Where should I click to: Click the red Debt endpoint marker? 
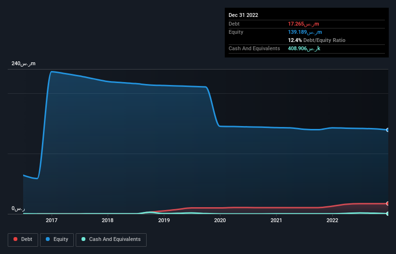[x=388, y=203]
